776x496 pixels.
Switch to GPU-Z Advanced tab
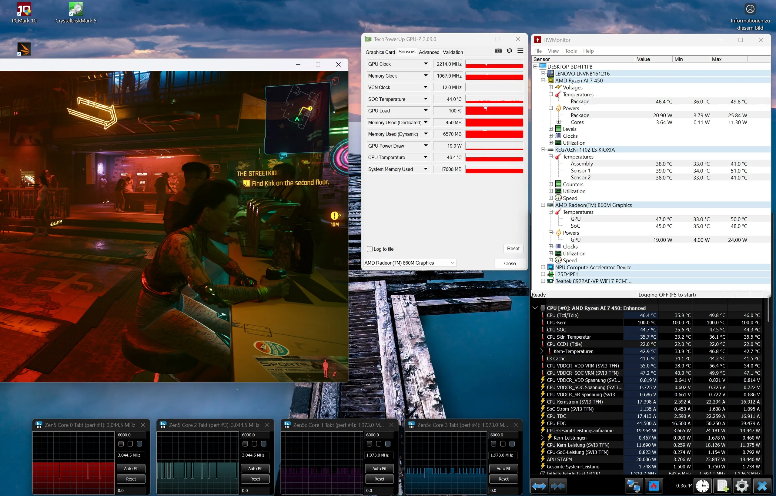(429, 52)
